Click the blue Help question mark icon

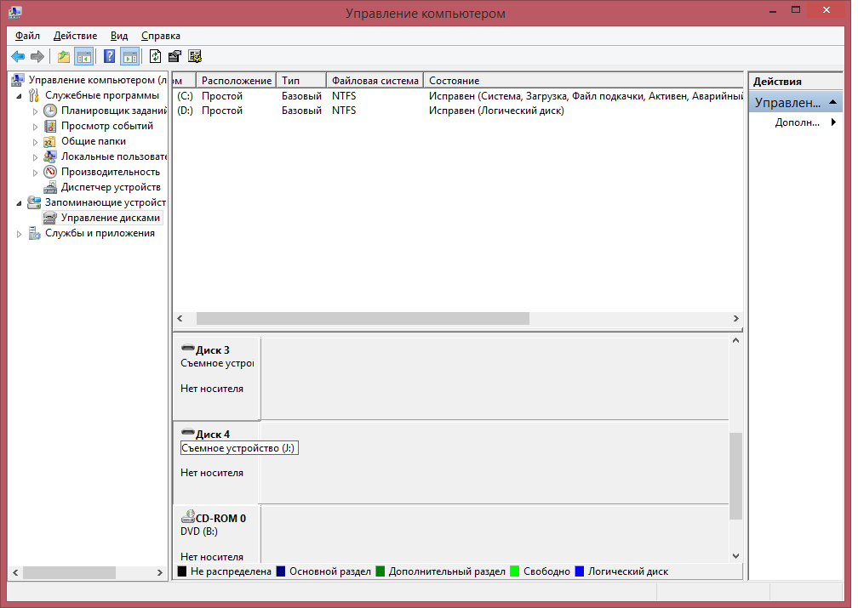[x=109, y=57]
